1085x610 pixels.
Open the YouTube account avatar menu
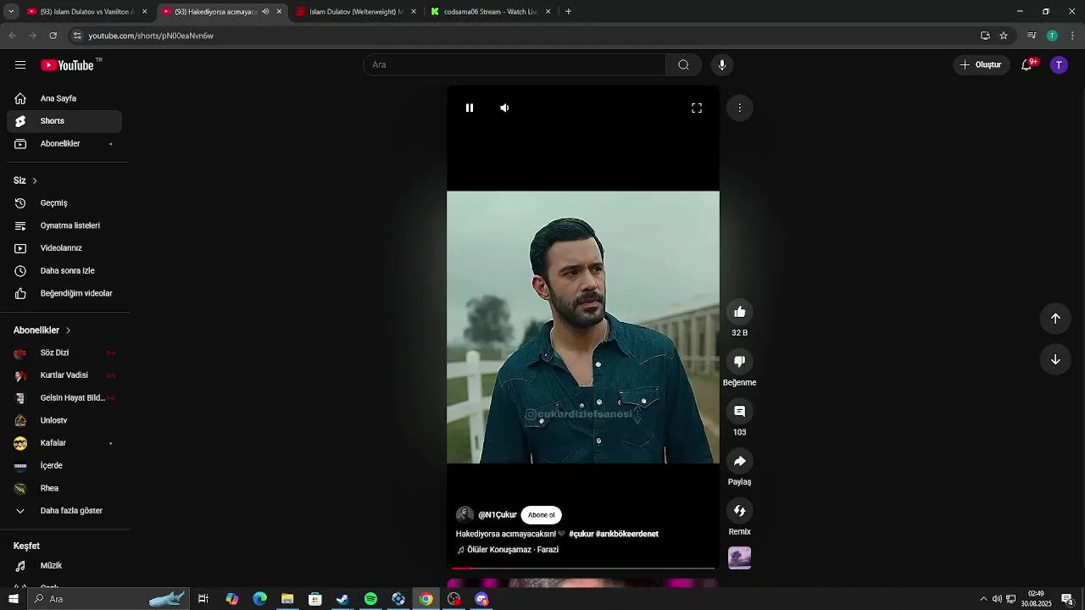point(1059,65)
